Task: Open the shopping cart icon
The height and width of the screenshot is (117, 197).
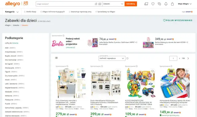Action: click(172, 4)
